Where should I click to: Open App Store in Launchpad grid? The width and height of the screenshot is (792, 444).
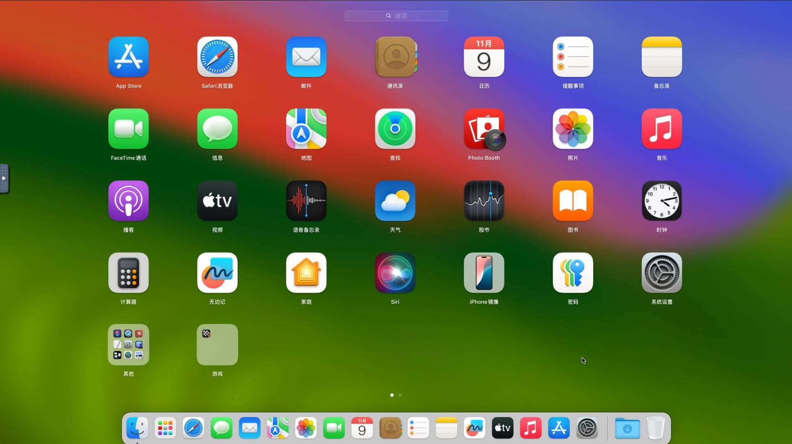[x=129, y=57]
